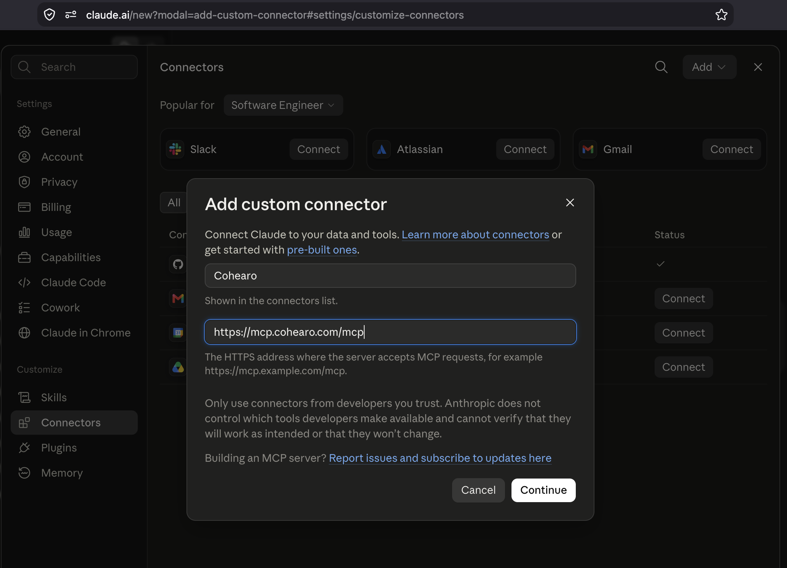Click the Gmail icon in connectors list
The height and width of the screenshot is (568, 787).
click(x=178, y=298)
